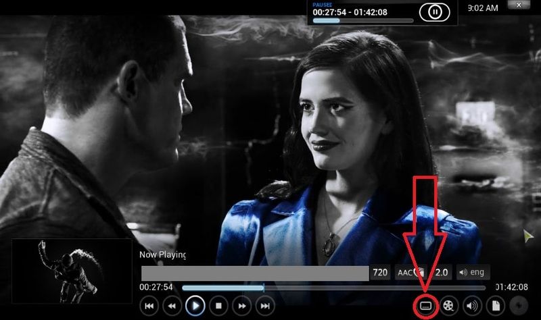The image size is (541, 320).
Task: Click the 2.0 audio channels badge
Action: point(442,273)
